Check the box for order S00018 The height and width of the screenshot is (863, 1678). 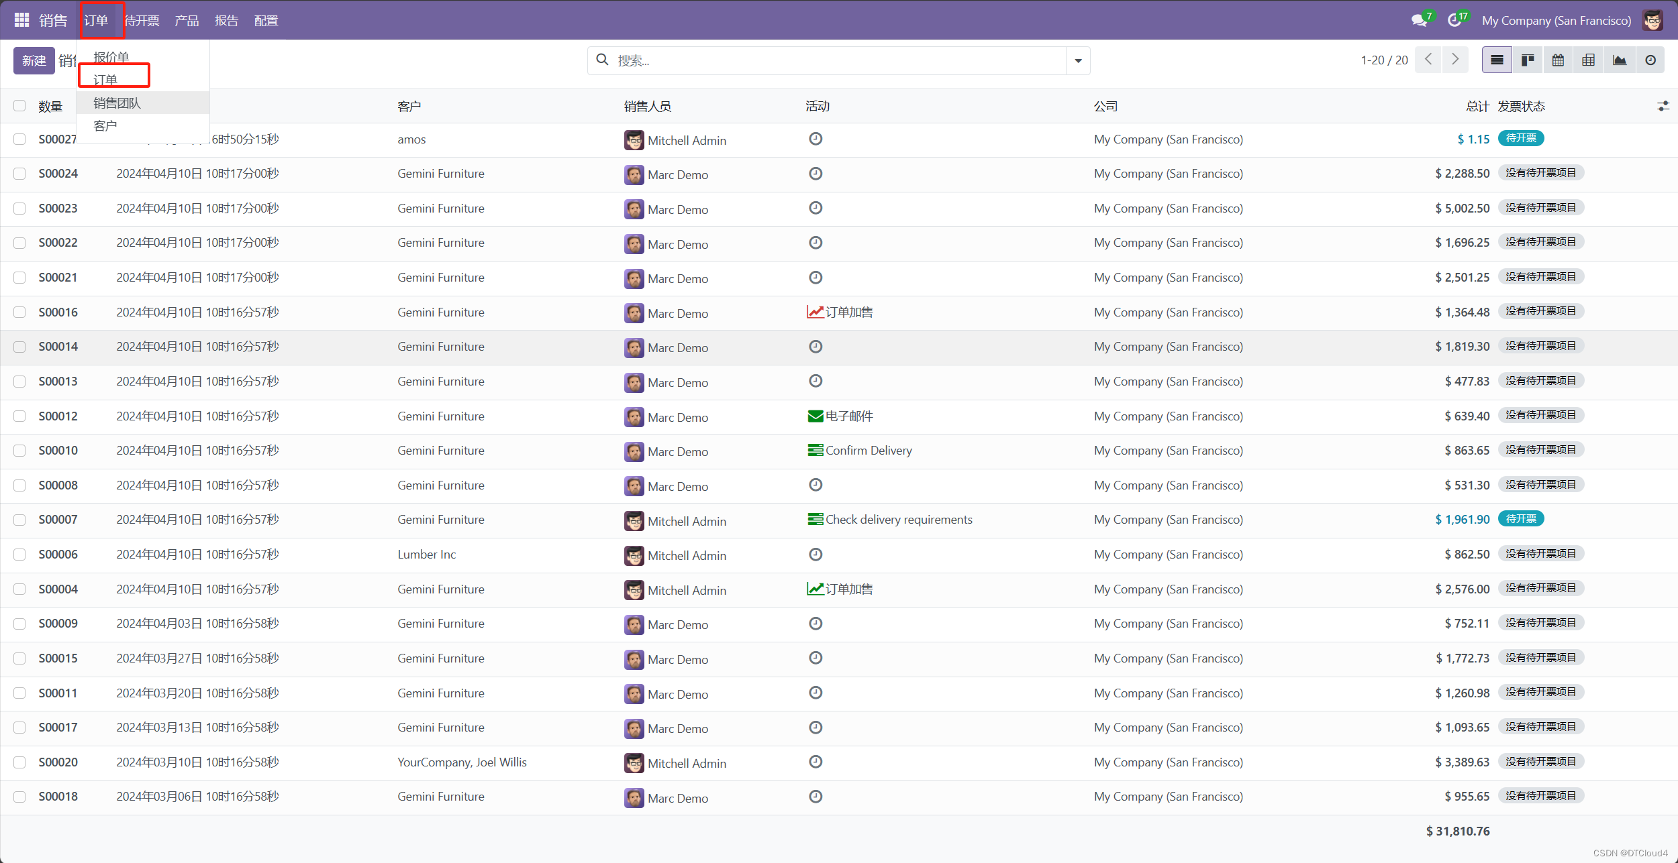(19, 797)
